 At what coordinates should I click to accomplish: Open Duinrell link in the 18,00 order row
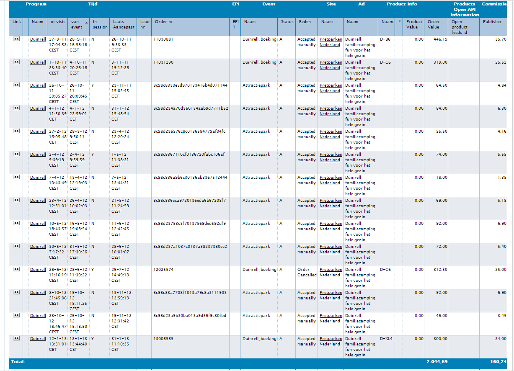coord(38,178)
